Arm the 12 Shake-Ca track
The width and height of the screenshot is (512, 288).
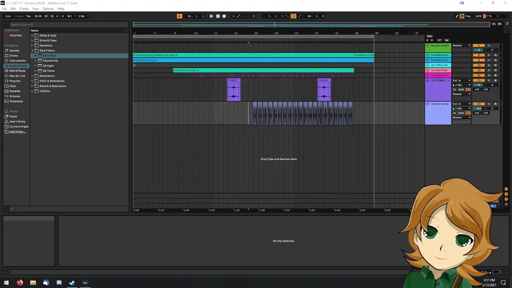(x=495, y=75)
